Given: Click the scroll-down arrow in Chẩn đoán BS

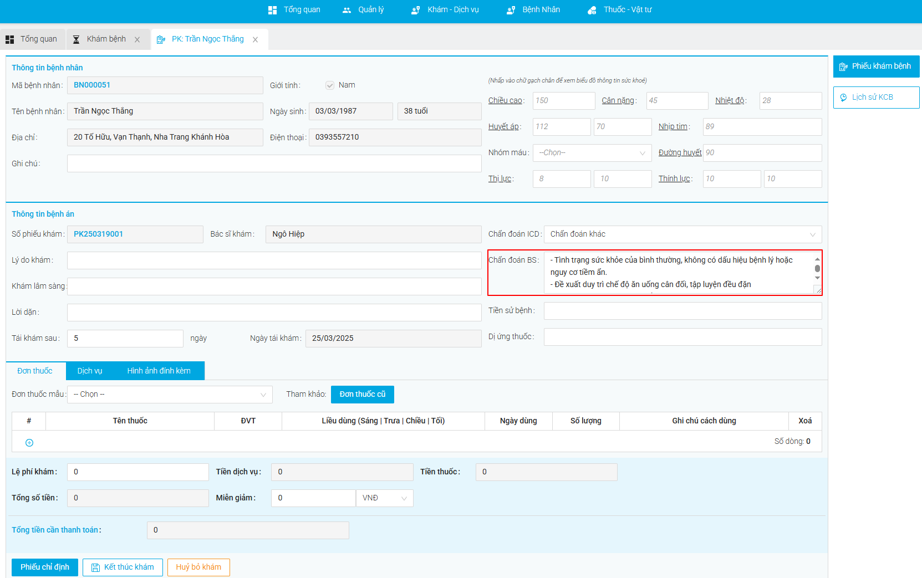Looking at the screenshot, I should click(x=817, y=278).
